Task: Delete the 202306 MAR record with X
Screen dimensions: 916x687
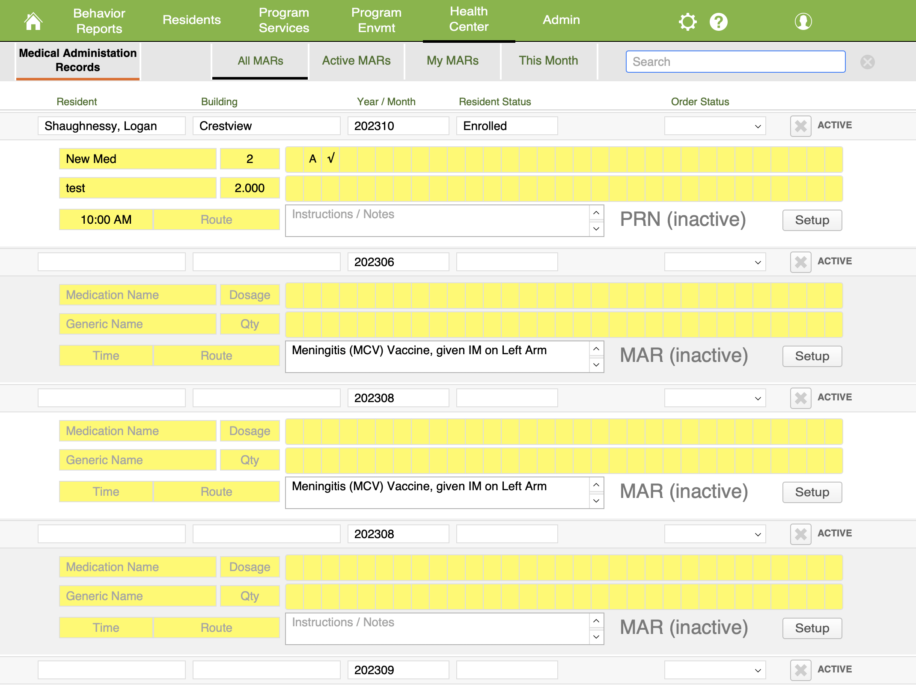Action: coord(801,262)
